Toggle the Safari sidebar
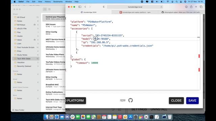 click(x=80, y=7)
